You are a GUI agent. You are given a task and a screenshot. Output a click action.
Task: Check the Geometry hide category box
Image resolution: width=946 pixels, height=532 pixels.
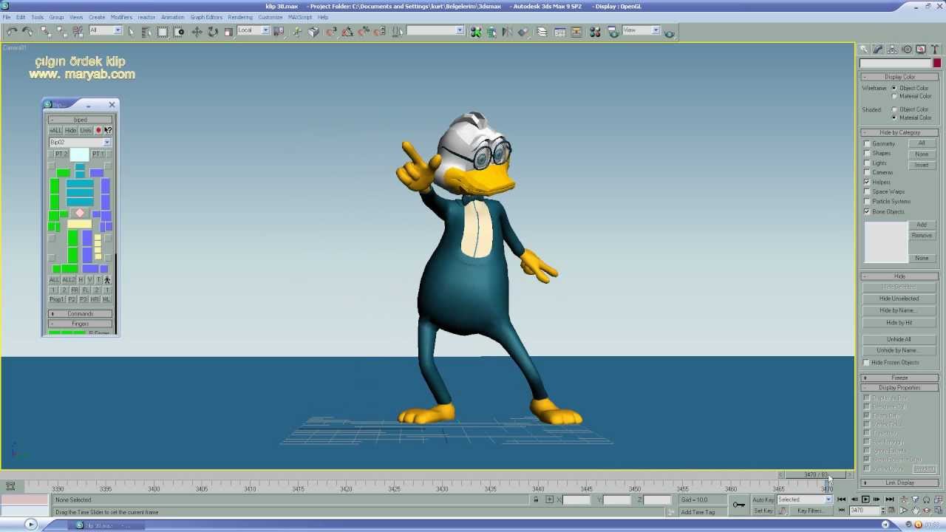click(867, 143)
